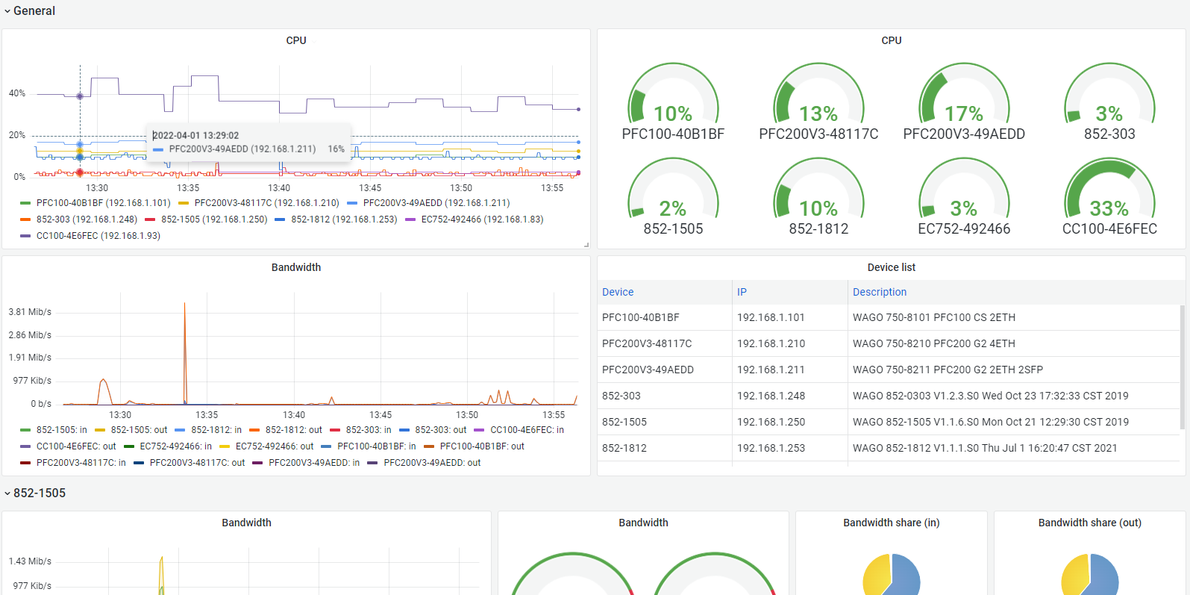Viewport: 1190px width, 595px height.
Task: Collapse the 852-1505 row section
Action: point(34,493)
